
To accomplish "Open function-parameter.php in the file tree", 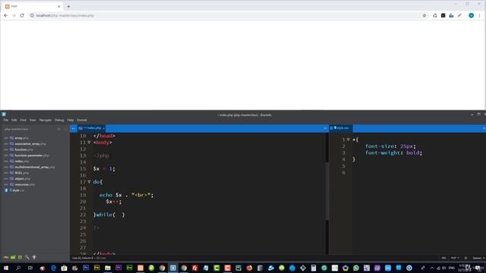I will tap(32, 155).
